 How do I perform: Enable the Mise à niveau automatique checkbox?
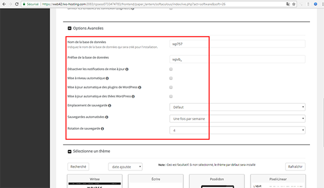click(171, 78)
